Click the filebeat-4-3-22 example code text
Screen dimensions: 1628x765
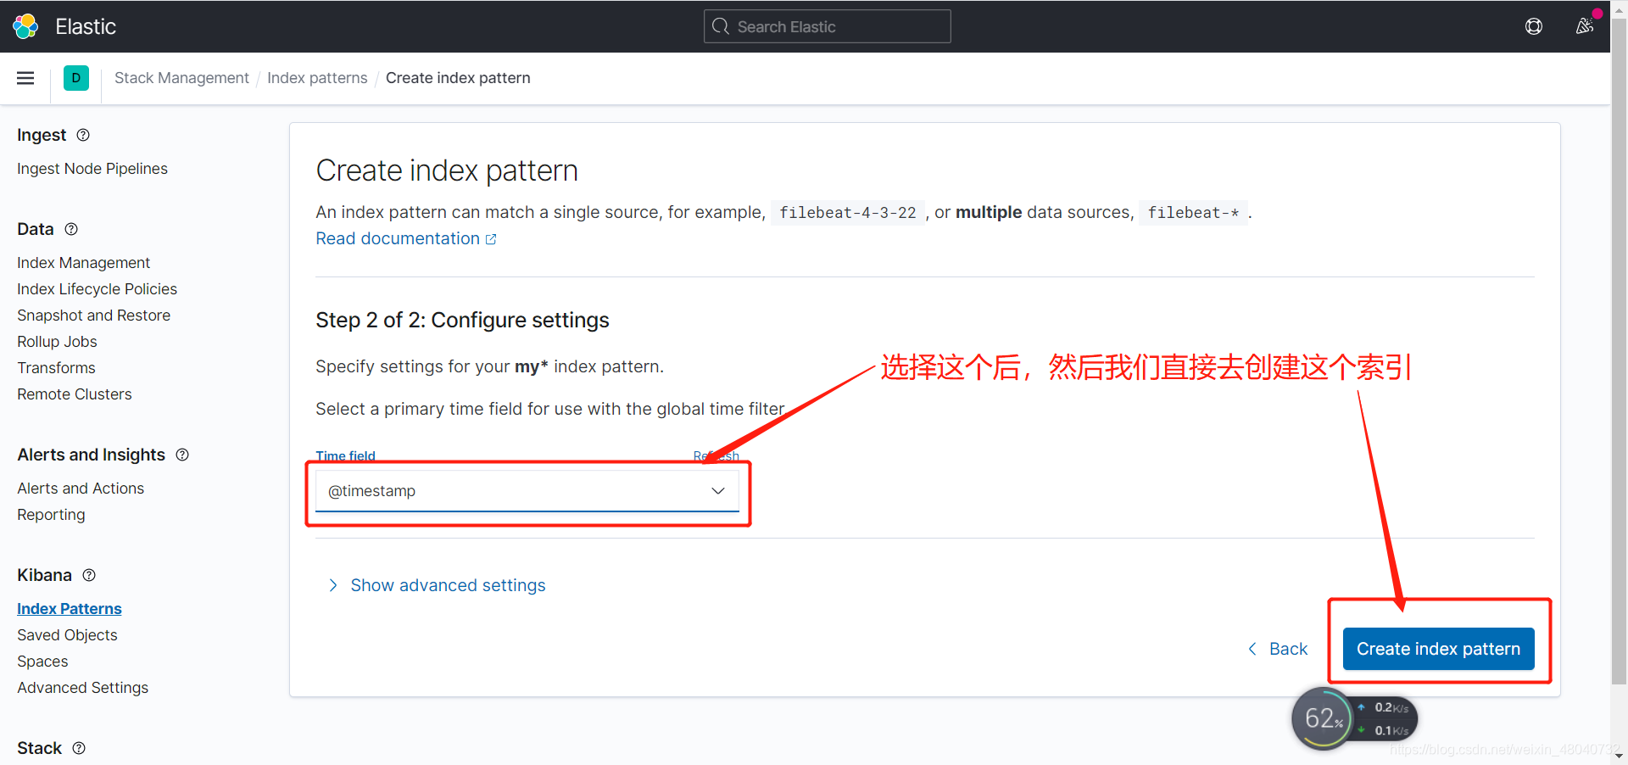(848, 213)
